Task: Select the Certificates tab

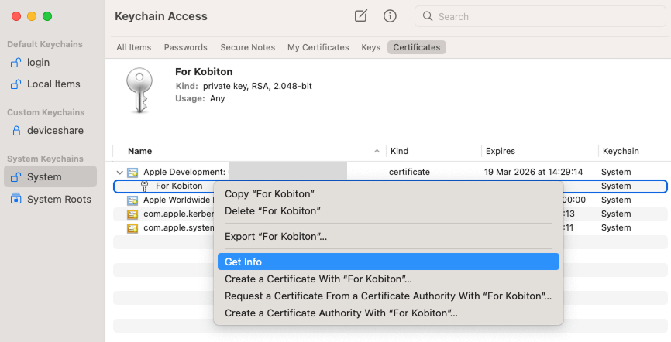Action: point(417,47)
